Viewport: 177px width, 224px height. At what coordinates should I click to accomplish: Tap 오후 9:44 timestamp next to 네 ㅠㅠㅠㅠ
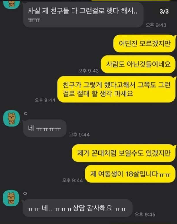point(79,135)
